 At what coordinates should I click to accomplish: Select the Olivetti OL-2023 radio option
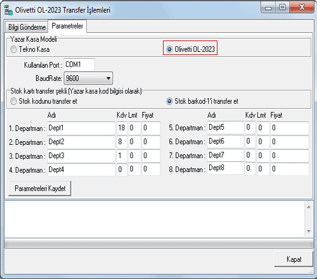click(x=190, y=49)
